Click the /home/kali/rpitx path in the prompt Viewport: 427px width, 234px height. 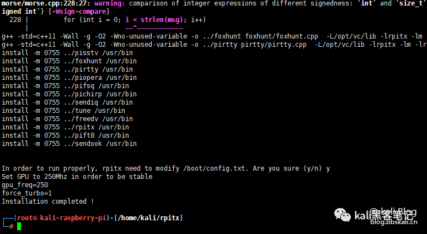point(149,218)
